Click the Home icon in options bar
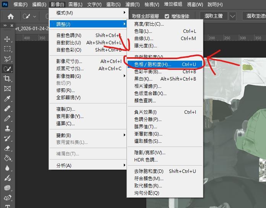The image size is (266, 208). [11, 16]
